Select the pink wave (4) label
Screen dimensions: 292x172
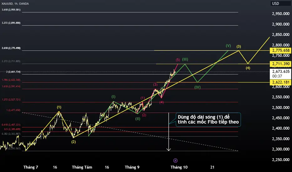pos(161,102)
